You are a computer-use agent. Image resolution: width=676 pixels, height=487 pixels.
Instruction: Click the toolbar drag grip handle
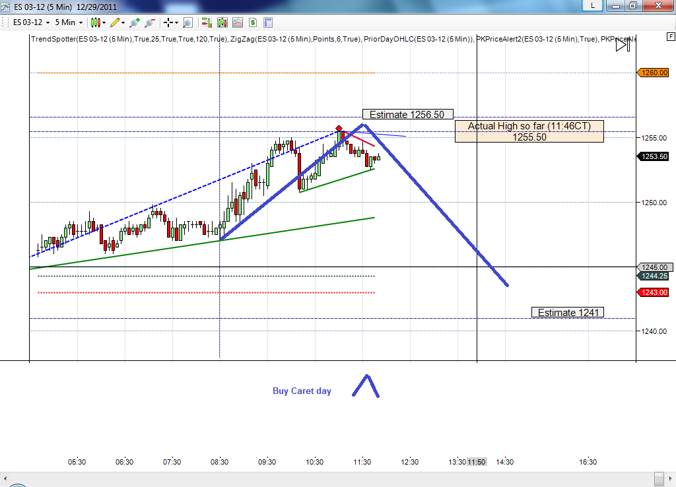coord(3,22)
